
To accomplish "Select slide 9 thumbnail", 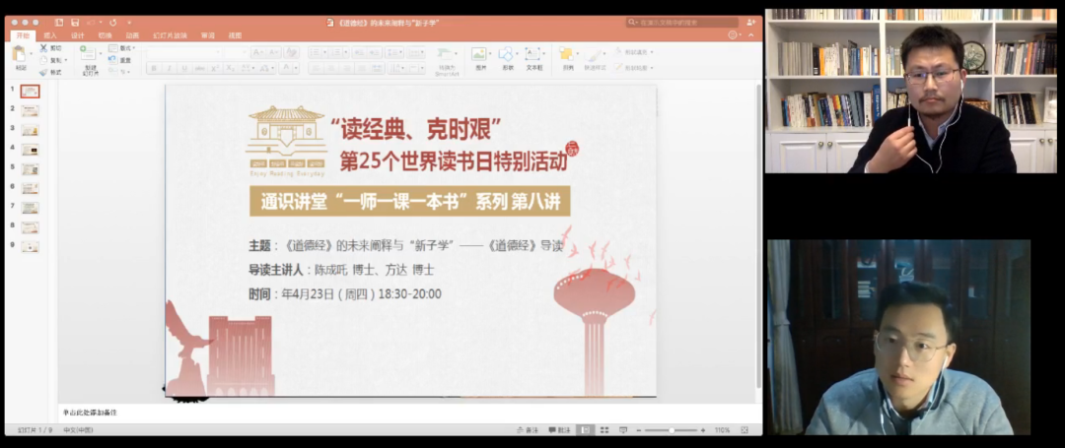I will [x=30, y=247].
